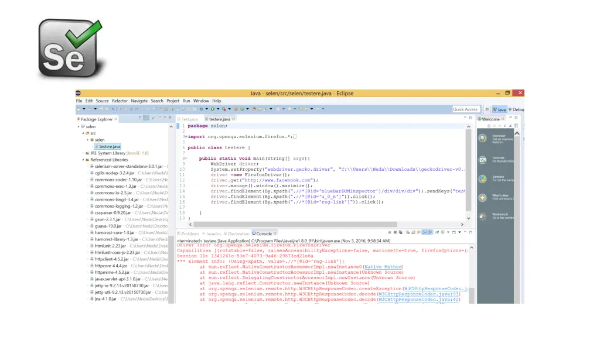Click the editor horizontal scrollbar

click(x=295, y=224)
